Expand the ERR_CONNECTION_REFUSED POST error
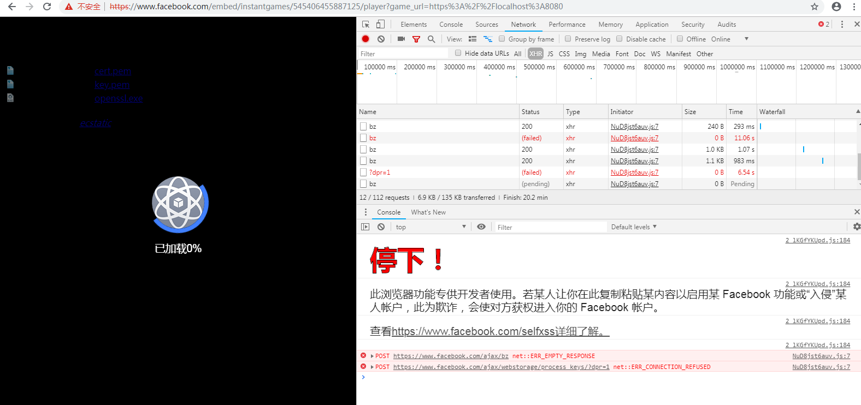861x405 pixels. coord(372,367)
